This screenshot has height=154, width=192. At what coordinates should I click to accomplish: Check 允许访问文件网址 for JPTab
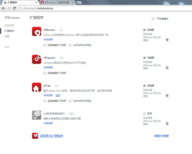(70, 101)
